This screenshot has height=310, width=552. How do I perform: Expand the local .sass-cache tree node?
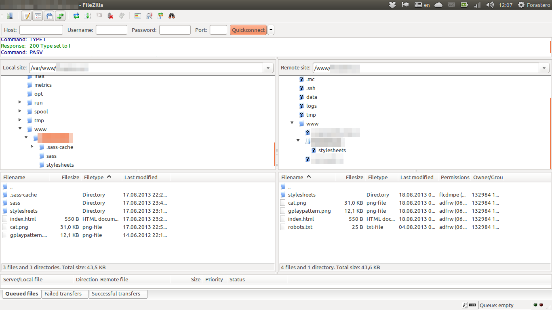coord(32,147)
